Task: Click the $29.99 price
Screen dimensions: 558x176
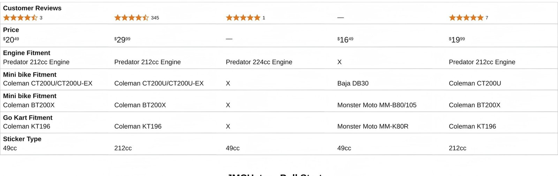Action: click(122, 40)
